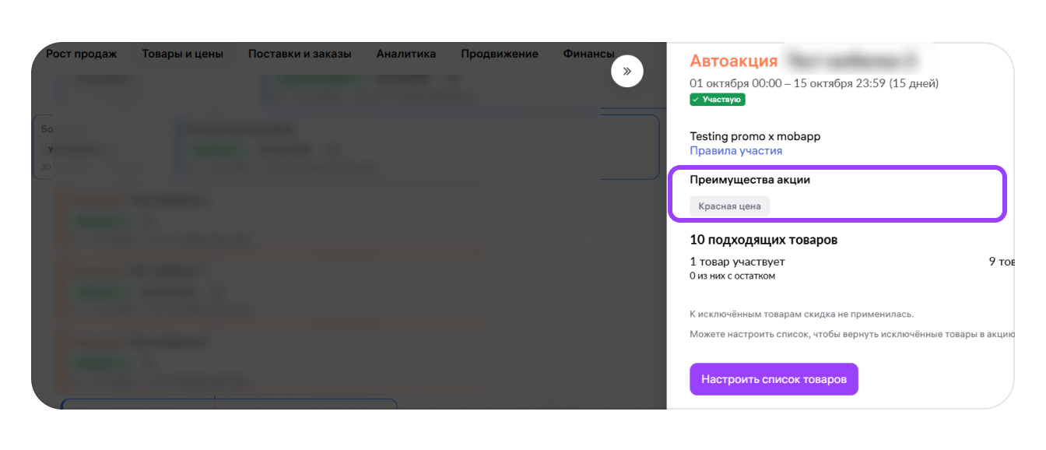Click the note К исключённым товарам скидка не применилась
Viewport: 1046px width, 450px height.
pos(802,315)
